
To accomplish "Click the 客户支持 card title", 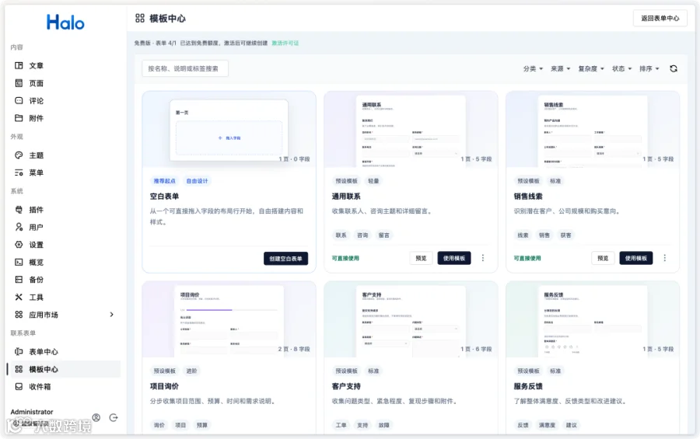I will click(346, 386).
